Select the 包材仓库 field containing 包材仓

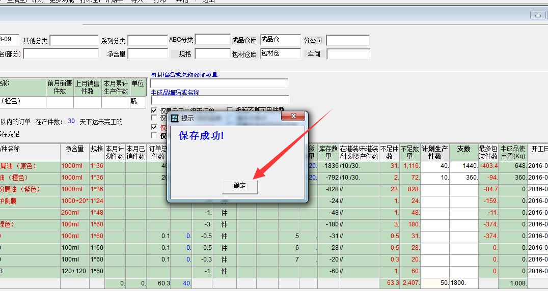coord(280,53)
